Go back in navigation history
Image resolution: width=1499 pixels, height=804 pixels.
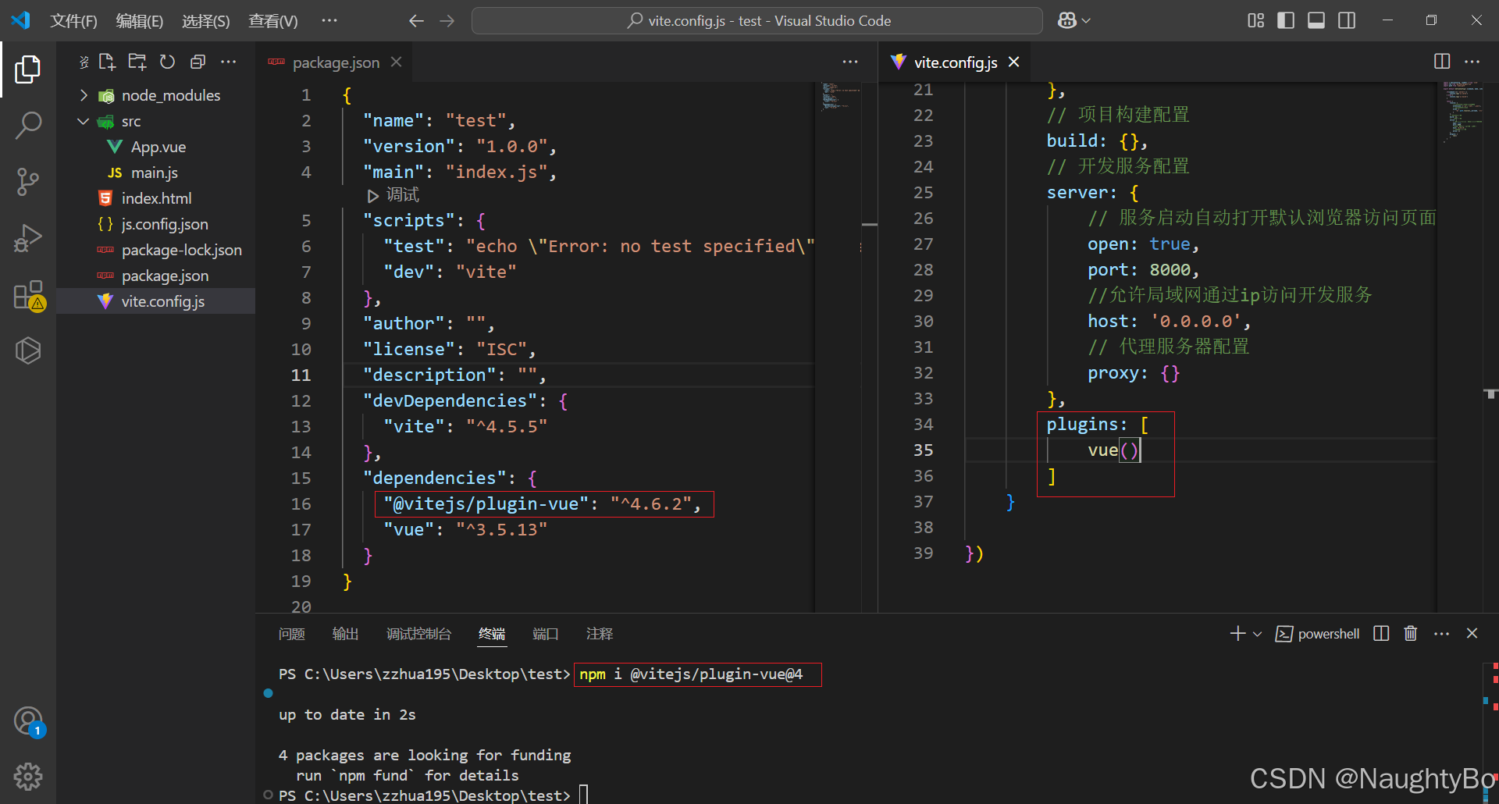pyautogui.click(x=417, y=21)
